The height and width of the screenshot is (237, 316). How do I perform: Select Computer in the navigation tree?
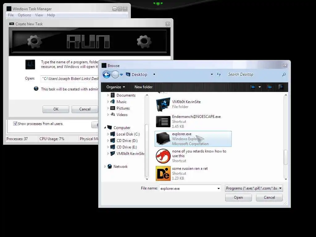(122, 128)
